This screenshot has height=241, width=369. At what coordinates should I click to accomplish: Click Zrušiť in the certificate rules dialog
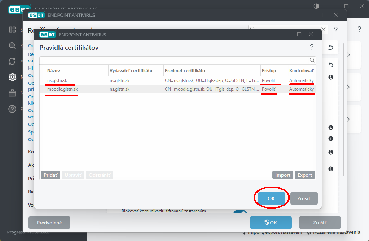click(304, 198)
